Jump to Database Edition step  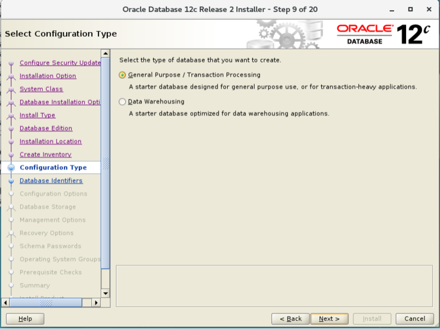(x=46, y=129)
